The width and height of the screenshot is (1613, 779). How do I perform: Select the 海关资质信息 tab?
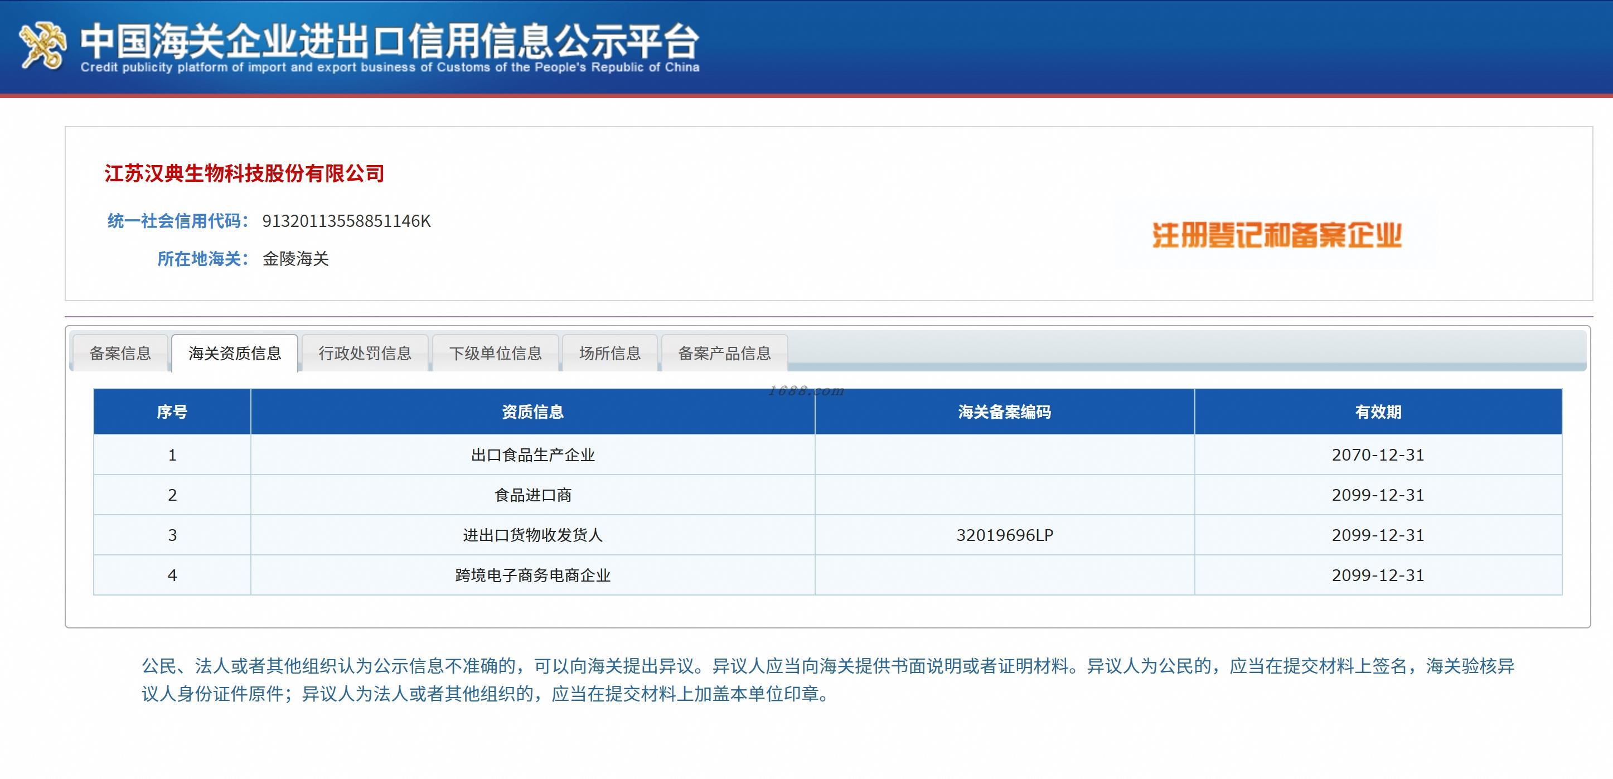coord(235,353)
